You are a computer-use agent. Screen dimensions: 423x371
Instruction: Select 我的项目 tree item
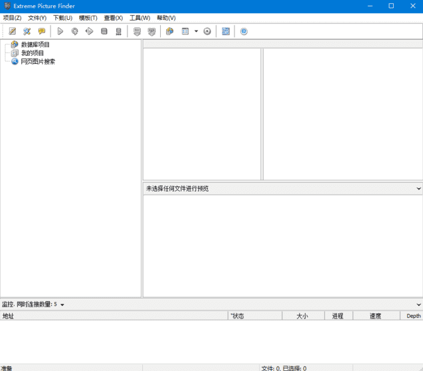pyautogui.click(x=33, y=53)
